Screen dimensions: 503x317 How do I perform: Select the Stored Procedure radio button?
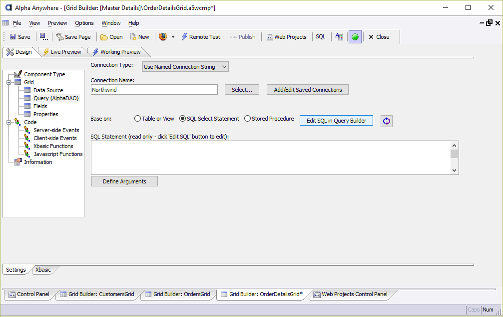pyautogui.click(x=247, y=119)
